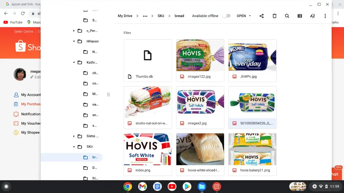The image size is (344, 193).
Task: Open Notifications in Shopee sidebar
Action: pos(27,114)
